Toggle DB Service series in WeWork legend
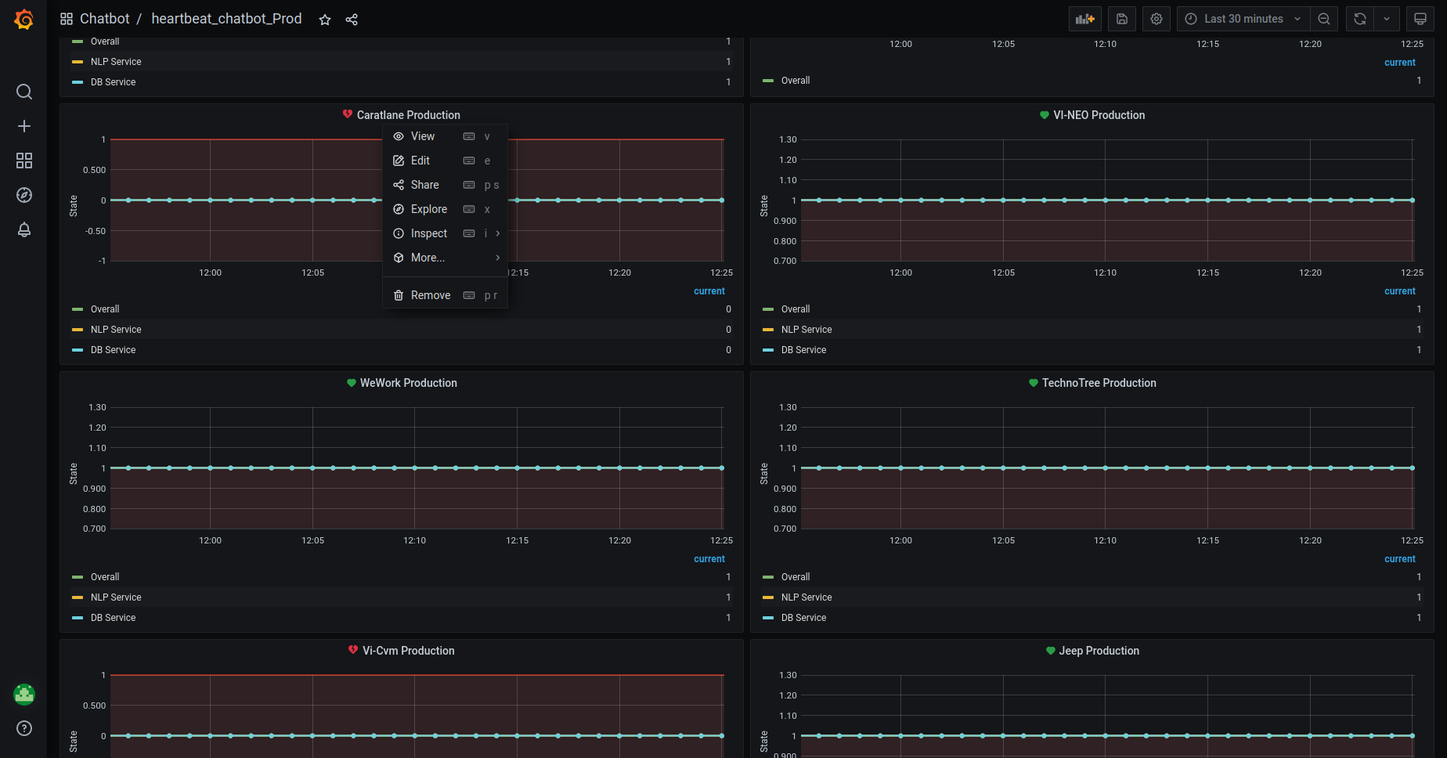1447x758 pixels. tap(113, 618)
